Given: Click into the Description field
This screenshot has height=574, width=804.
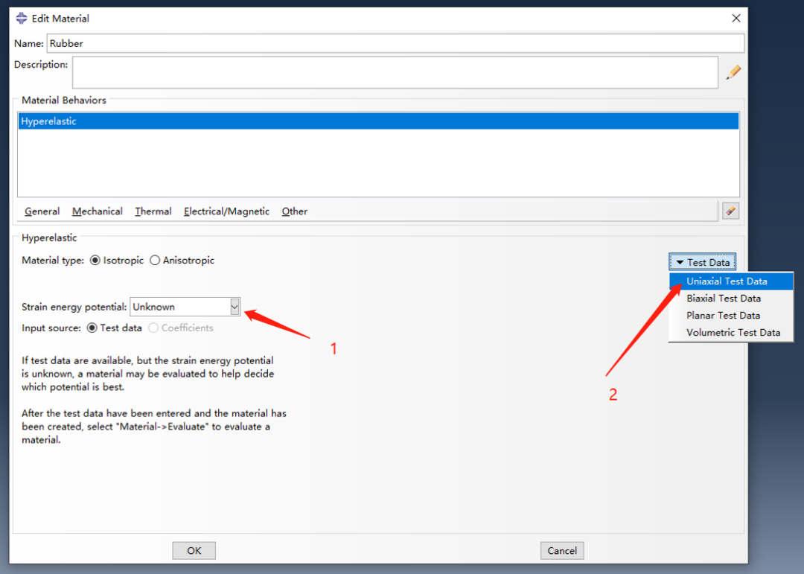Looking at the screenshot, I should click(x=395, y=72).
